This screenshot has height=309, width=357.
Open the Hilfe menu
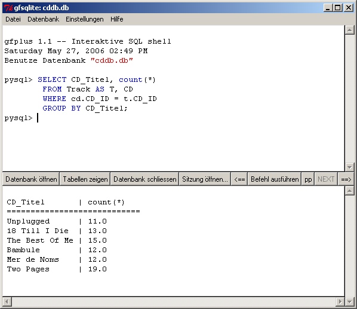pyautogui.click(x=117, y=19)
